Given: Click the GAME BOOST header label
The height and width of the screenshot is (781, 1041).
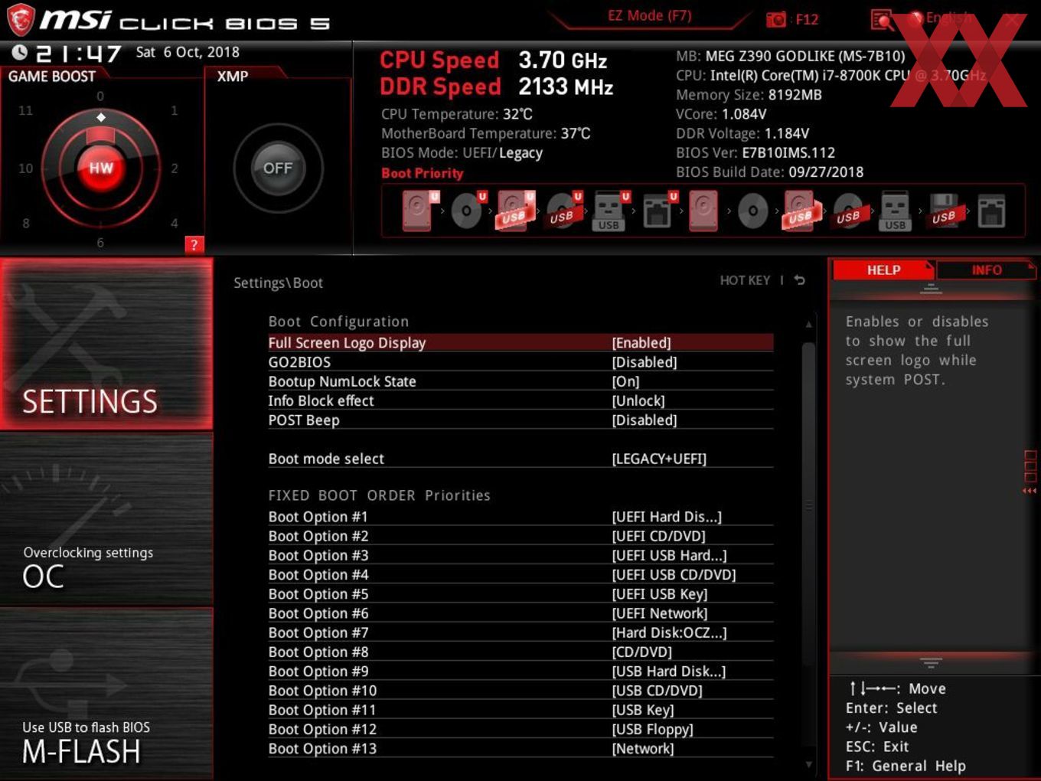Looking at the screenshot, I should (x=52, y=77).
